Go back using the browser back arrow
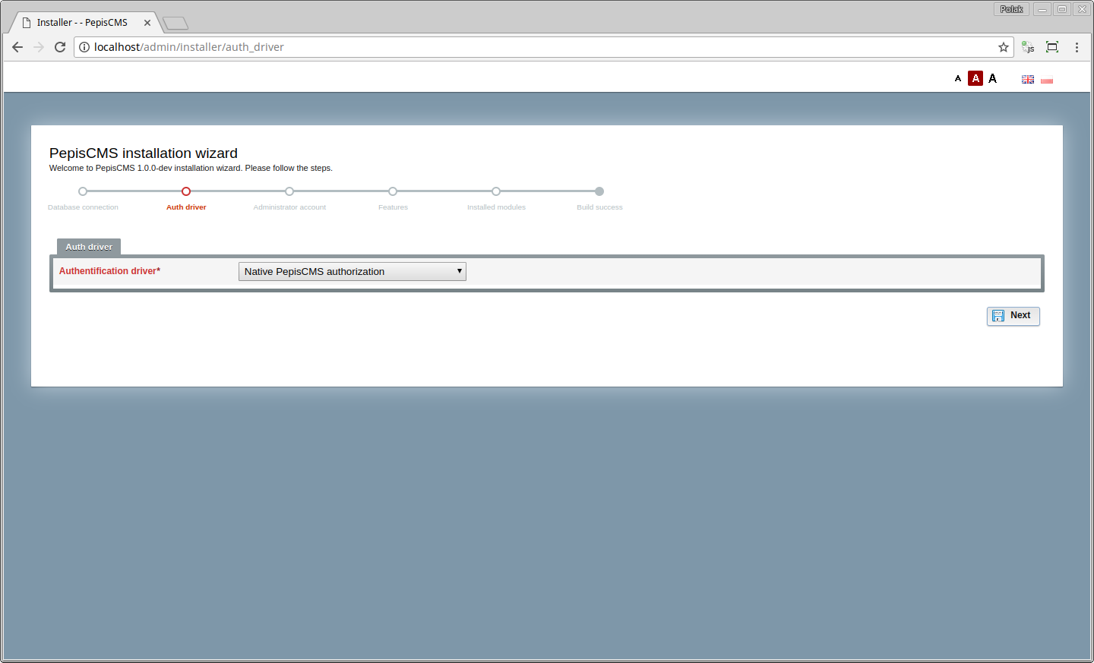The height and width of the screenshot is (663, 1094). point(17,47)
